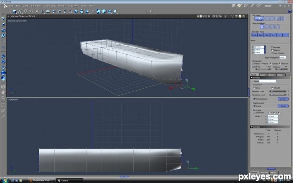Collapse the Statistics section
This screenshot has width=293, height=183.
click(x=251, y=127)
